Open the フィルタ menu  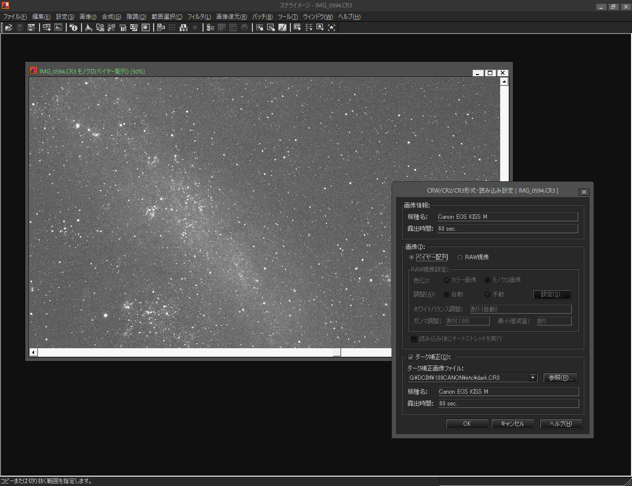tap(199, 17)
